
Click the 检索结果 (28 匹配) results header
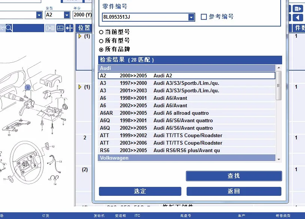(190, 60)
